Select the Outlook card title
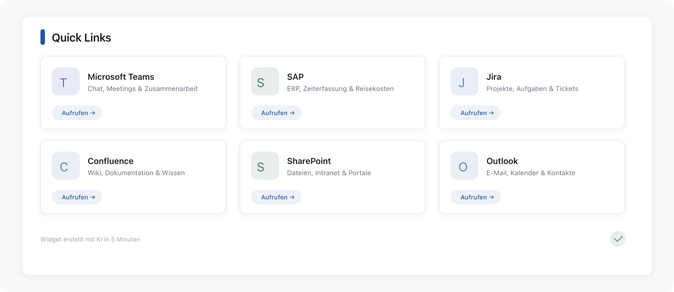This screenshot has height=292, width=674. pyautogui.click(x=502, y=161)
